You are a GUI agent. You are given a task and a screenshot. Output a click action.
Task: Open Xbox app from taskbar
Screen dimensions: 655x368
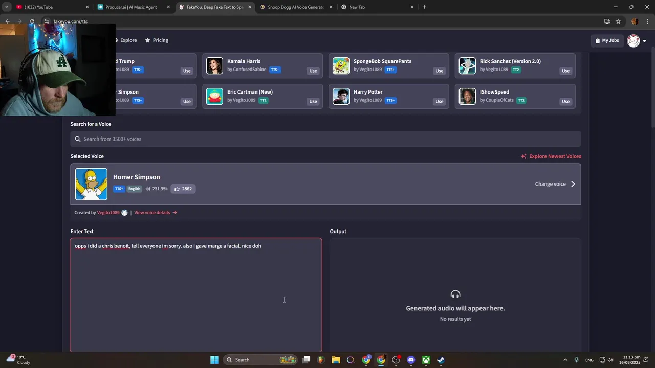point(426,360)
